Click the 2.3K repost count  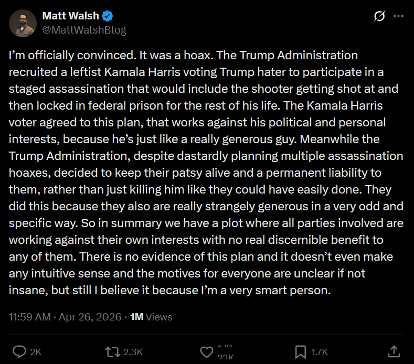132,352
